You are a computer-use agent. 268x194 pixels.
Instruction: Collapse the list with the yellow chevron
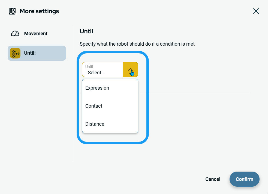click(130, 70)
